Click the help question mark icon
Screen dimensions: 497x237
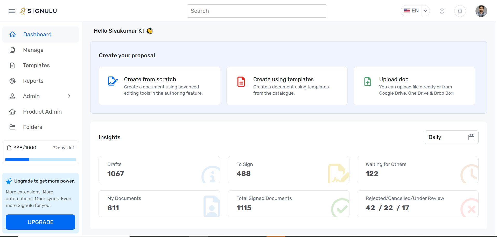tap(442, 11)
